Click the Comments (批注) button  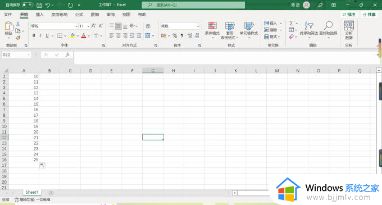349,15
